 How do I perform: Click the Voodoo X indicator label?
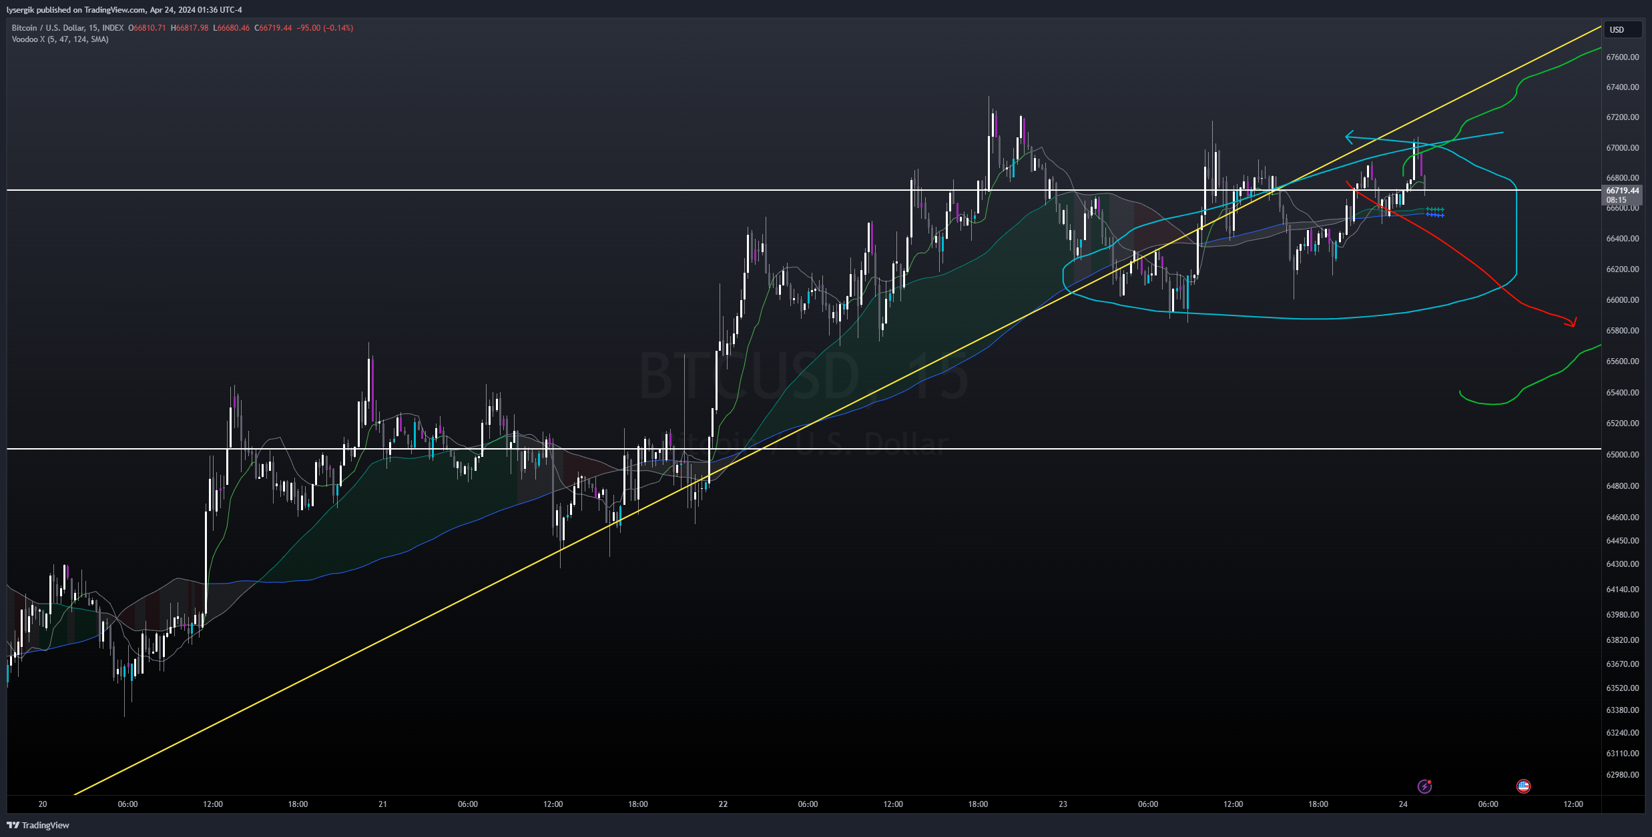[60, 39]
